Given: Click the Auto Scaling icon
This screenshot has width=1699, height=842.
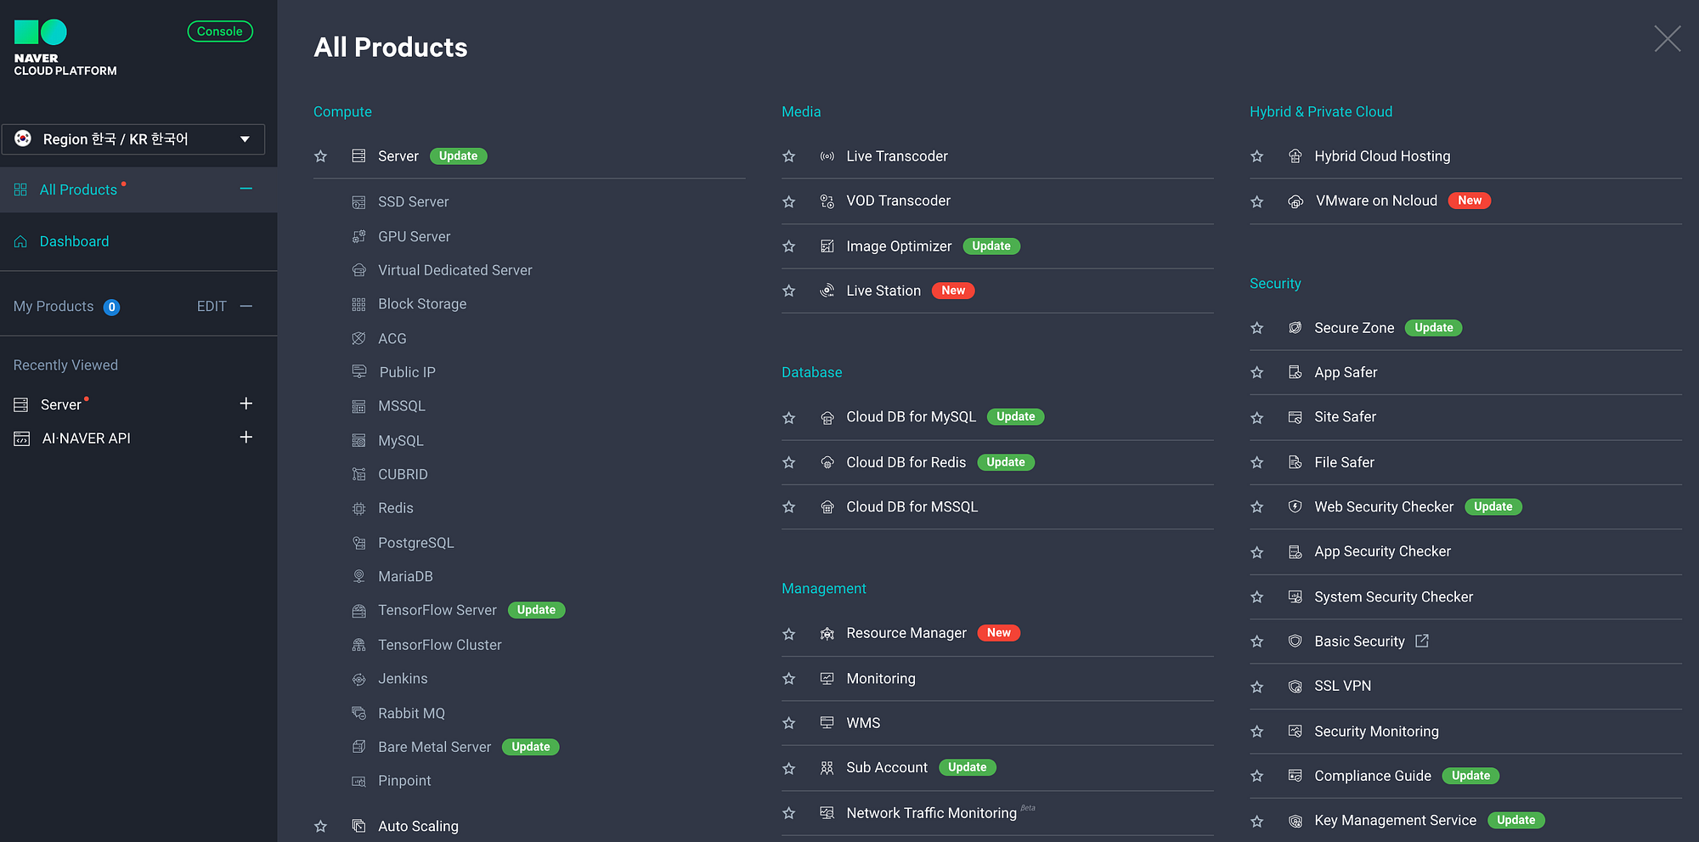Looking at the screenshot, I should coord(358,826).
